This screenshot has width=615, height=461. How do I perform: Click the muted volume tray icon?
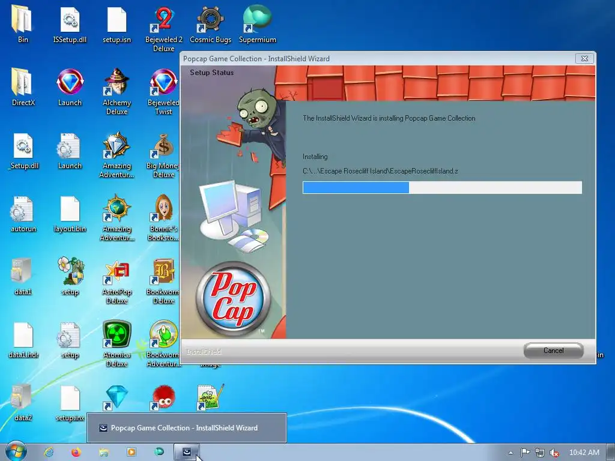tap(554, 453)
